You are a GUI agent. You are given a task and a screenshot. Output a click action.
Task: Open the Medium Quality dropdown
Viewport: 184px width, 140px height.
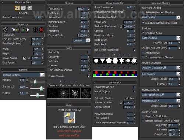(161, 100)
